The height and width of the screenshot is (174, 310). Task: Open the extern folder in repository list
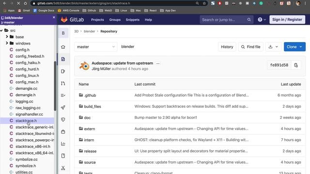[x=89, y=129]
